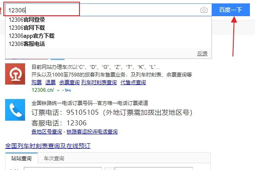Select suggestion 12306官网下载
The width and height of the screenshot is (255, 170).
[x=27, y=28]
